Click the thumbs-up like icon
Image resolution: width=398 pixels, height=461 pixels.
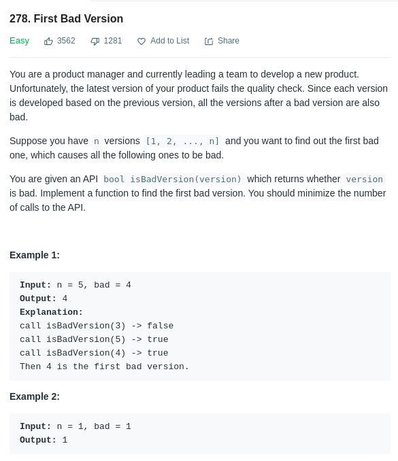tap(48, 41)
